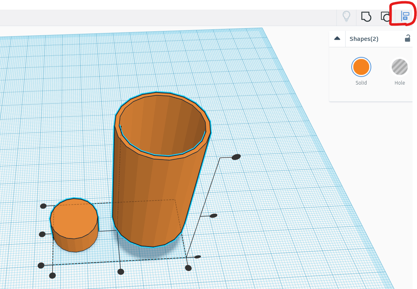This screenshot has height=289, width=417.
Task: Click the Show all lightbulb icon
Action: (x=346, y=16)
